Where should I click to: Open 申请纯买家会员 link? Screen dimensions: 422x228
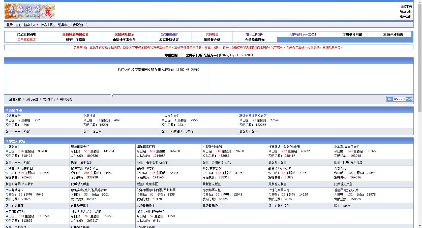click(x=124, y=40)
